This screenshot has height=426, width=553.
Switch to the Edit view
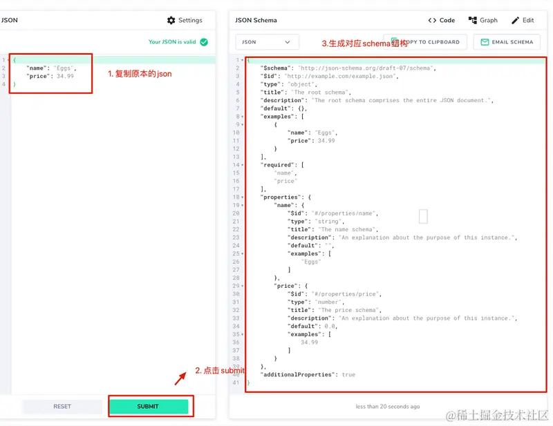coord(523,20)
